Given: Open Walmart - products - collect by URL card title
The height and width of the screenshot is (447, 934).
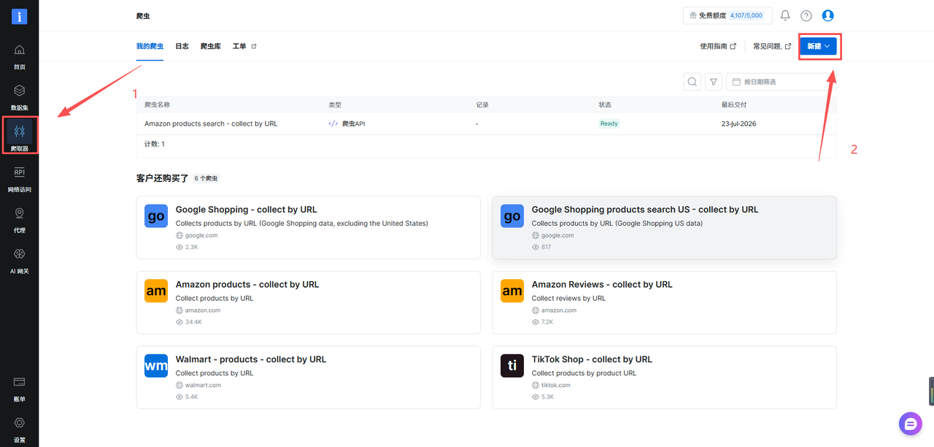Looking at the screenshot, I should tap(251, 359).
